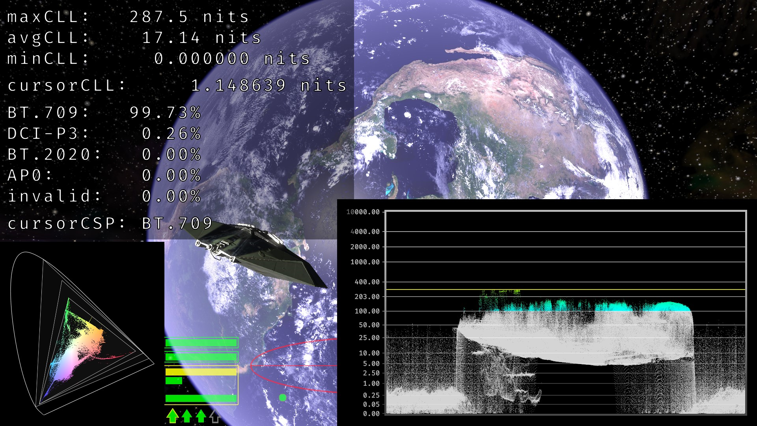Click the 287.5 nits value
This screenshot has height=426, width=757.
click(x=189, y=17)
